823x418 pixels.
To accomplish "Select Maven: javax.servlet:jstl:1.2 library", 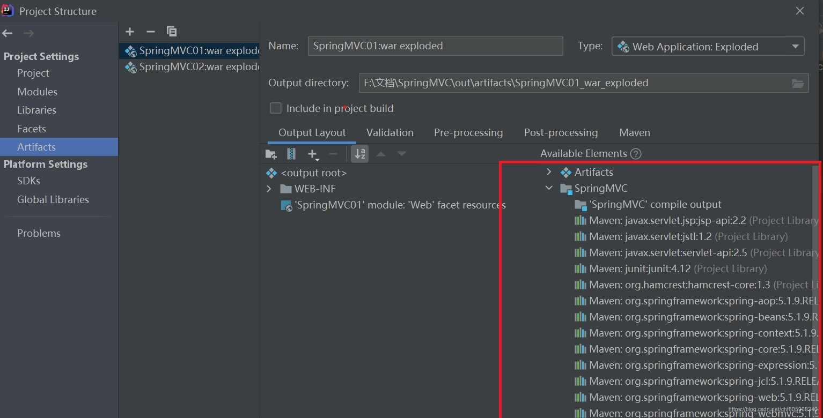I will click(681, 236).
